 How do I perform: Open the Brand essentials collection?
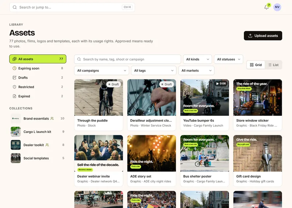pyautogui.click(x=38, y=118)
